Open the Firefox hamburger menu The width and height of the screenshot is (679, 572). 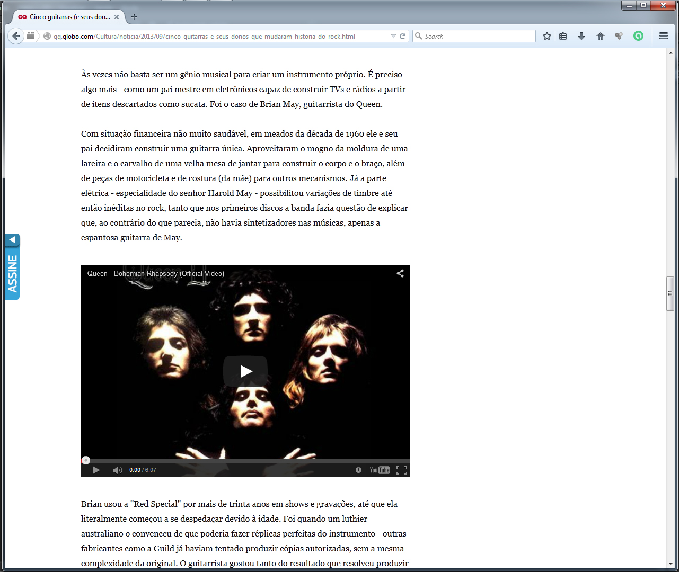pos(663,36)
